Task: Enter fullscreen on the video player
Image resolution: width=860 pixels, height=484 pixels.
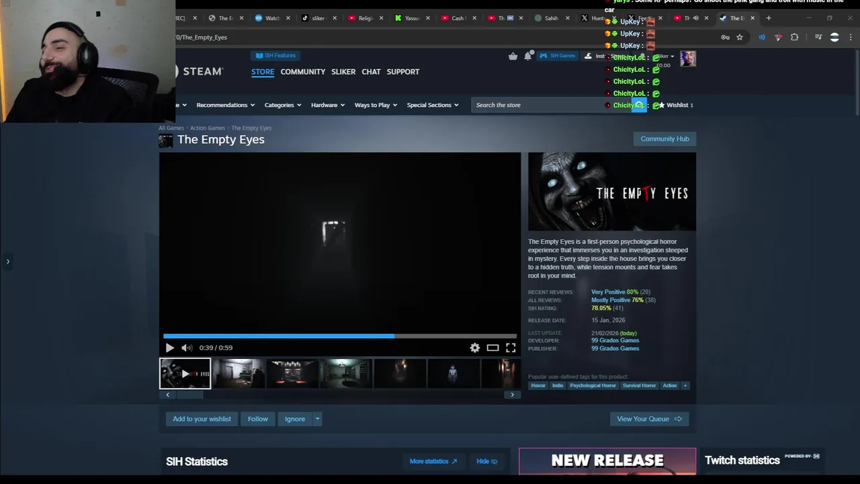Action: point(511,348)
